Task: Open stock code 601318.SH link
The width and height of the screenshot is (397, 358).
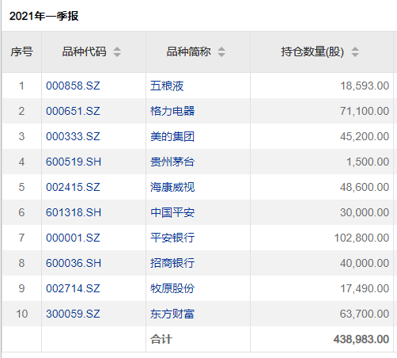Action: [74, 212]
